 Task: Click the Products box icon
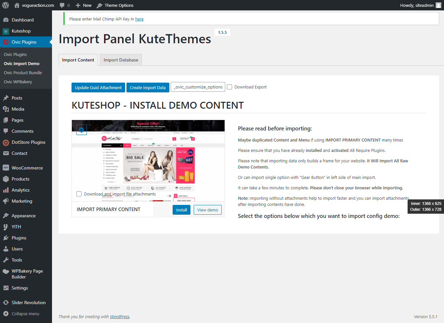[6, 179]
